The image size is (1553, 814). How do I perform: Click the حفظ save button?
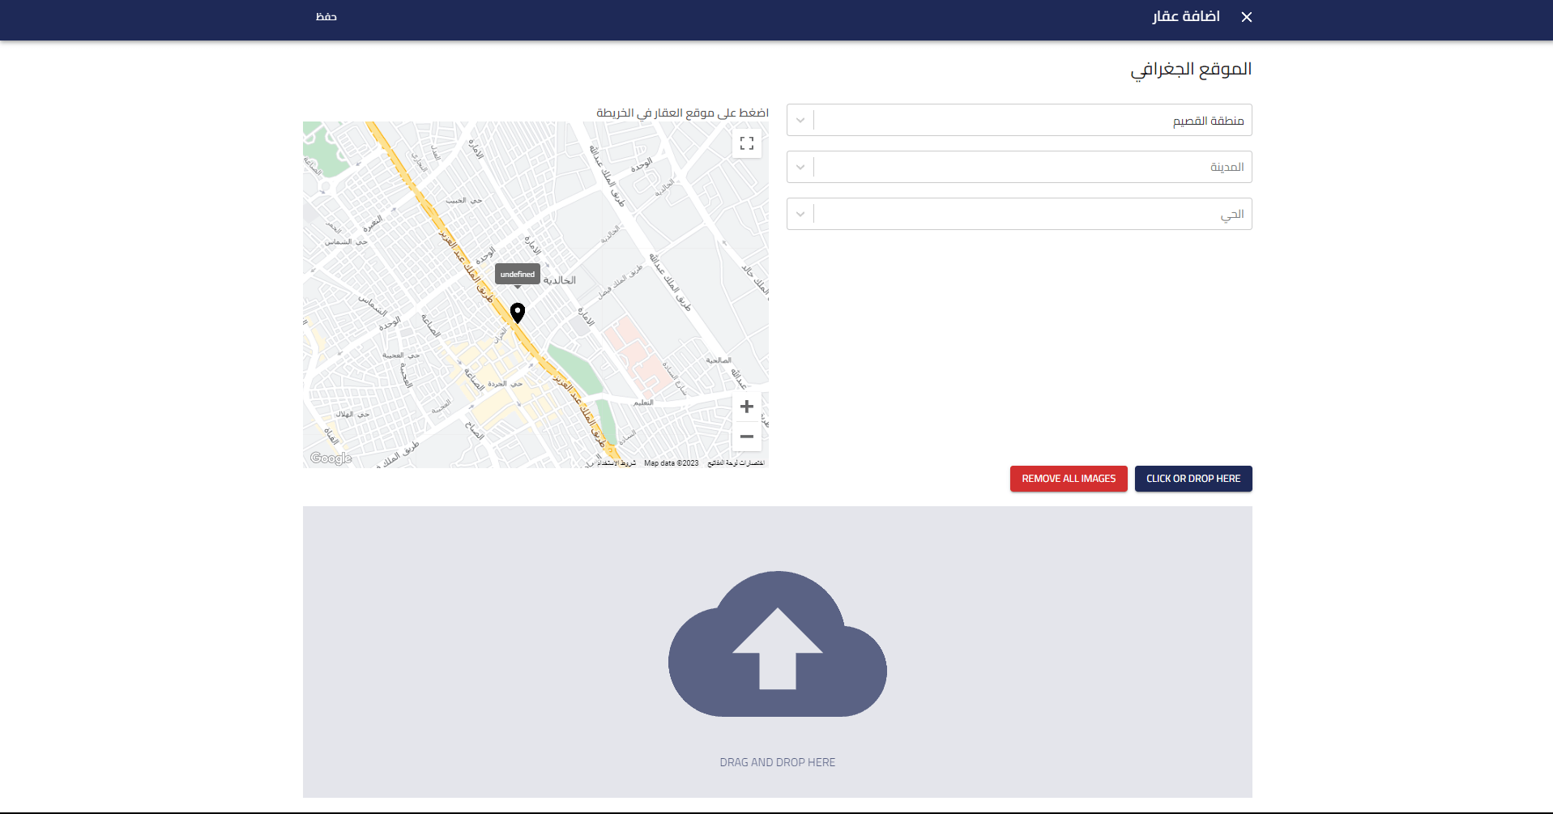pyautogui.click(x=326, y=17)
